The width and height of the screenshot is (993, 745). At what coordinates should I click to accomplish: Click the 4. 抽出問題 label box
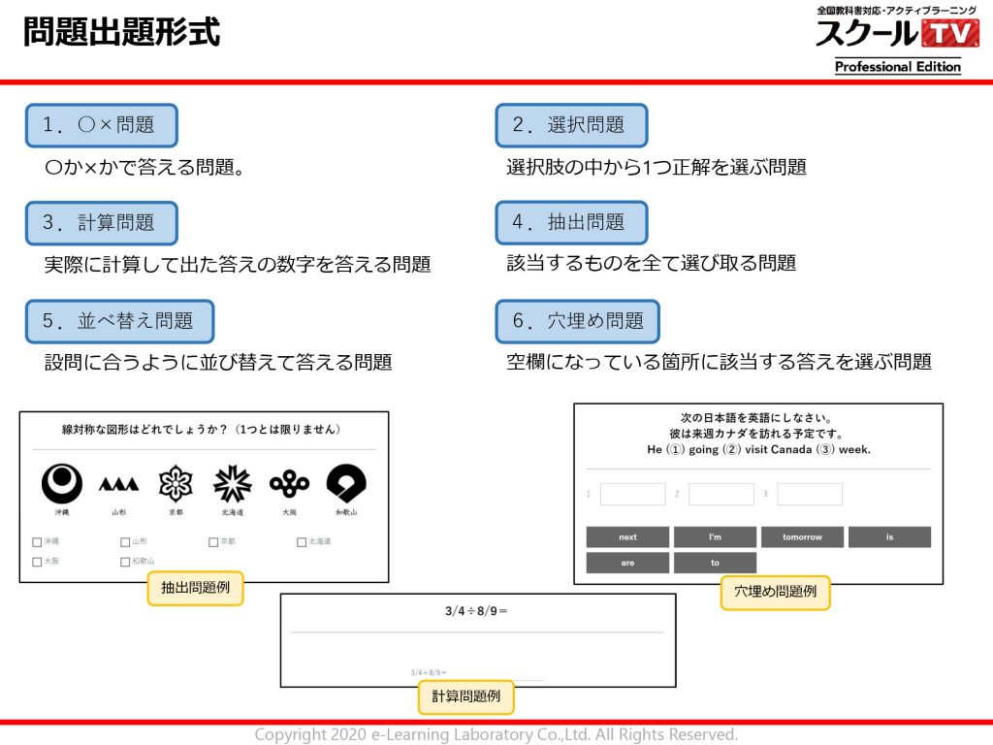pos(571,223)
